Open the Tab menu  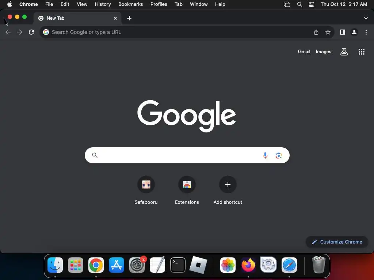tap(178, 4)
